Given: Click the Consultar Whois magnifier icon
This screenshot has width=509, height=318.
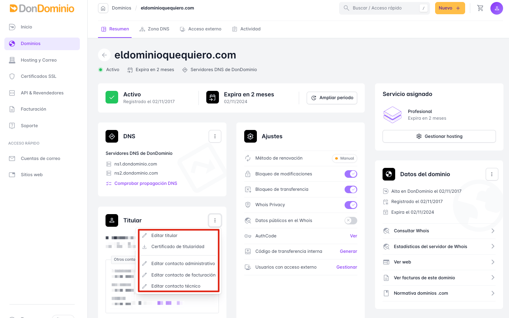Looking at the screenshot, I should tap(386, 231).
